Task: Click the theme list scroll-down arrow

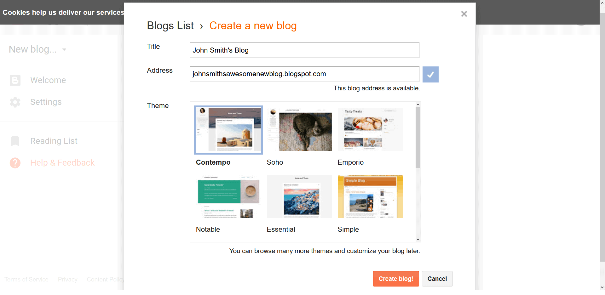Action: (418, 239)
